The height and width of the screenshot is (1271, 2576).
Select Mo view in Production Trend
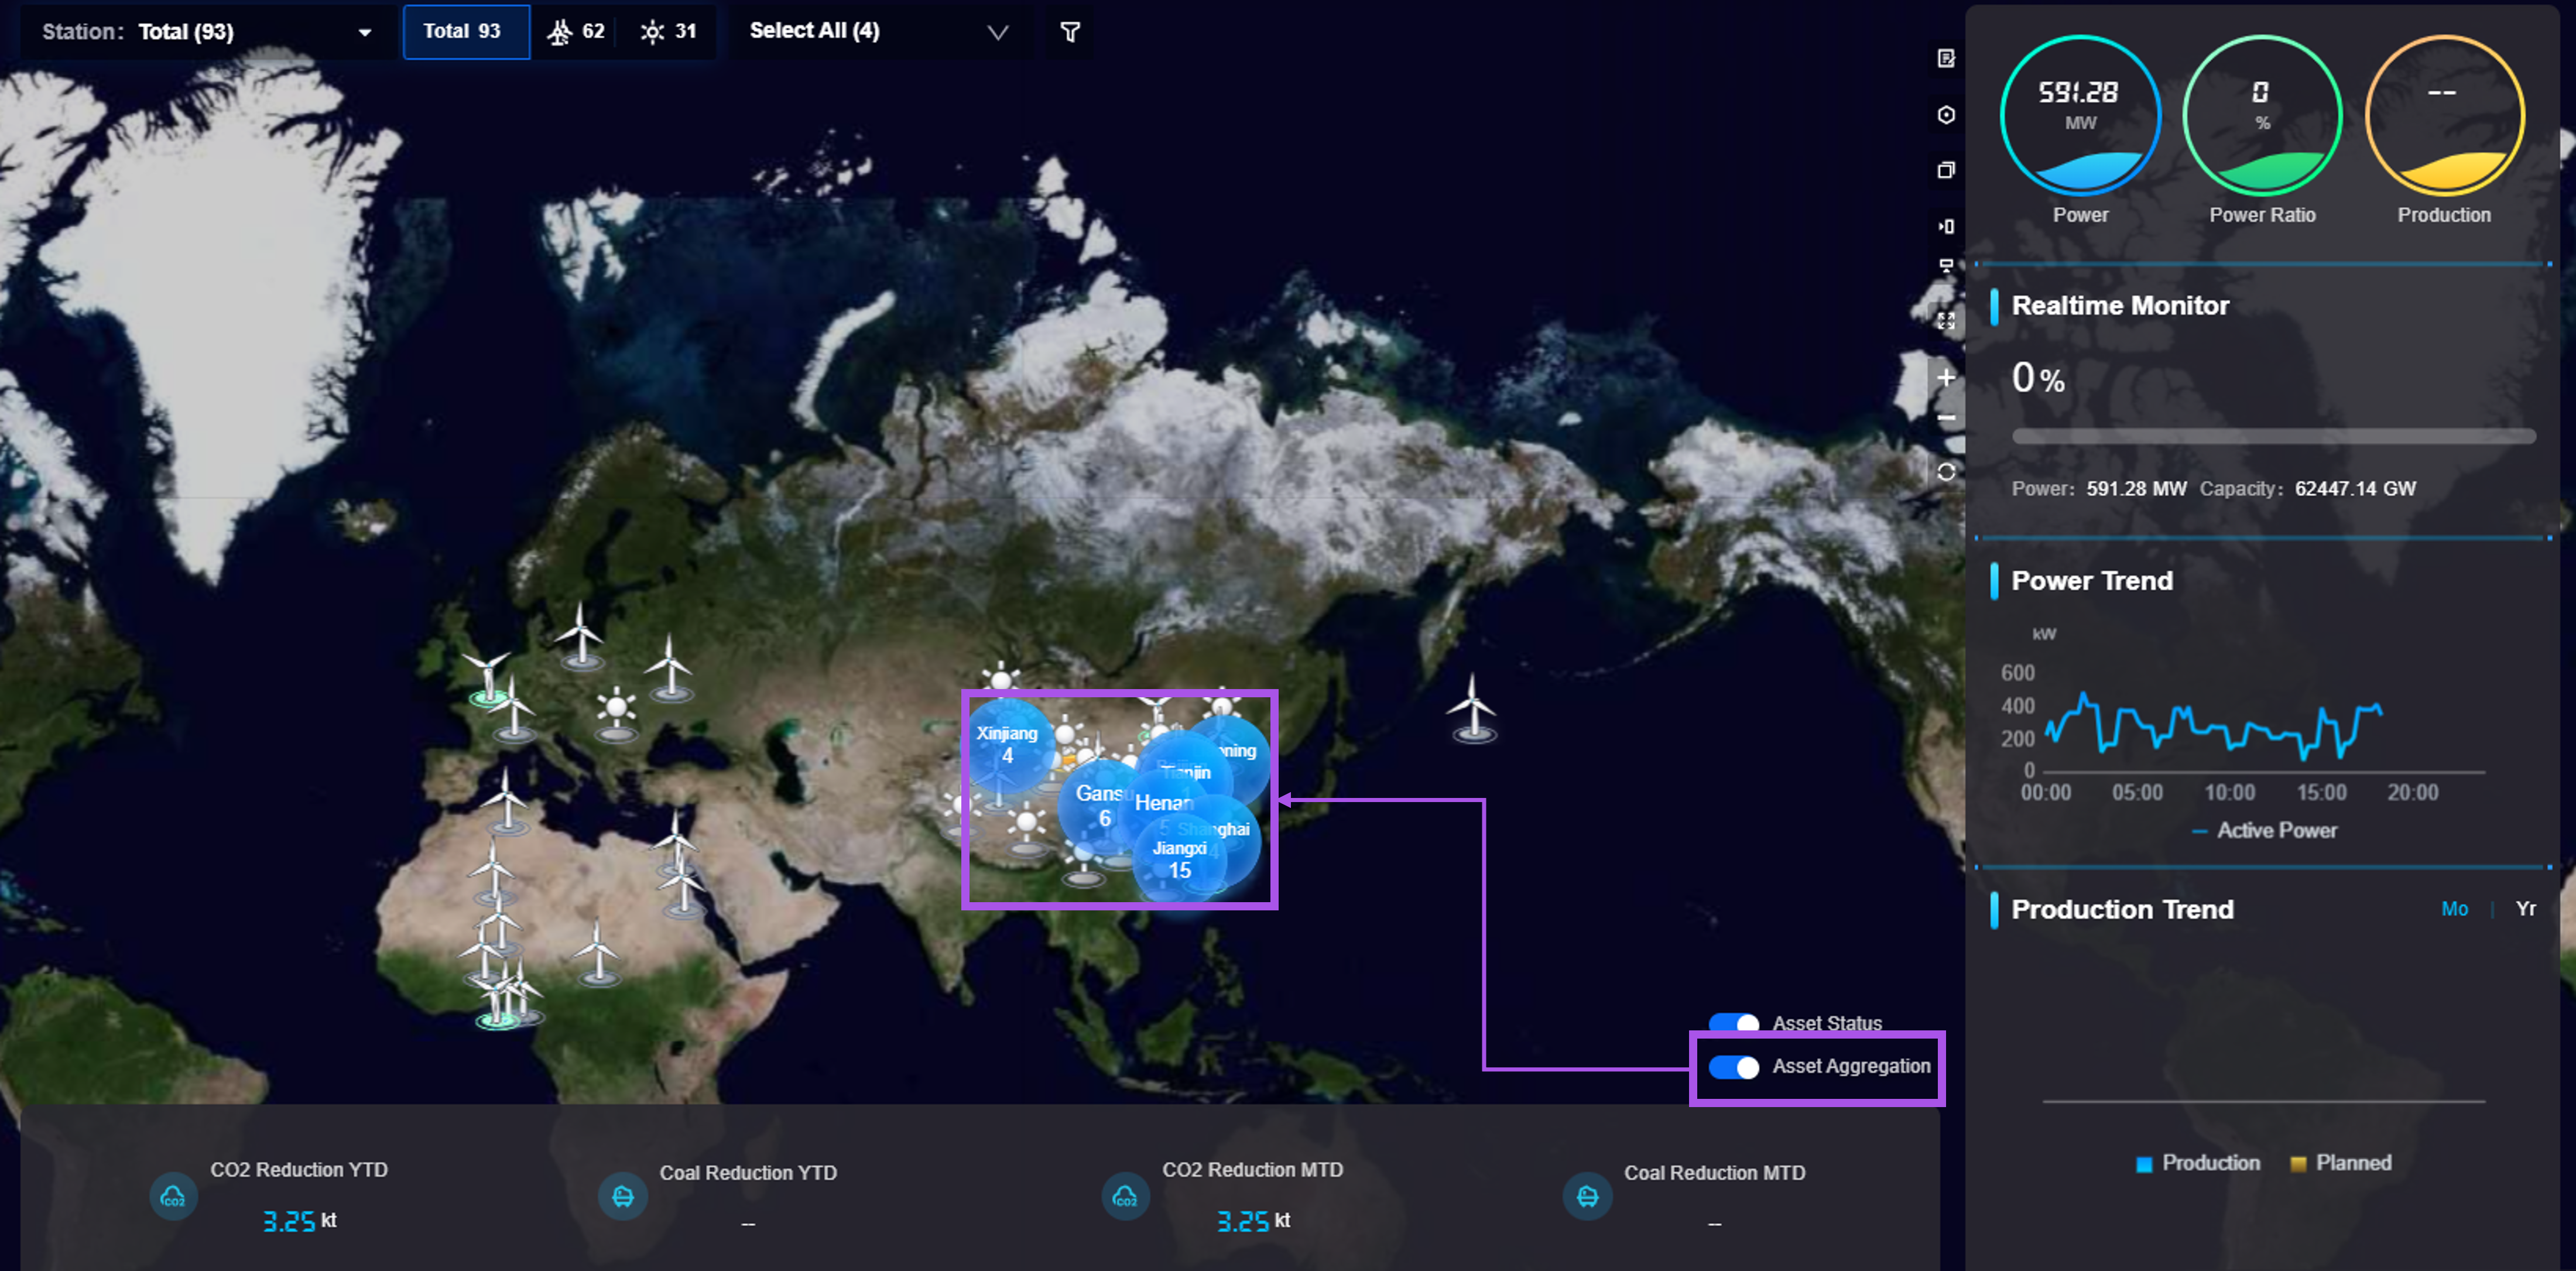pos(2454,908)
